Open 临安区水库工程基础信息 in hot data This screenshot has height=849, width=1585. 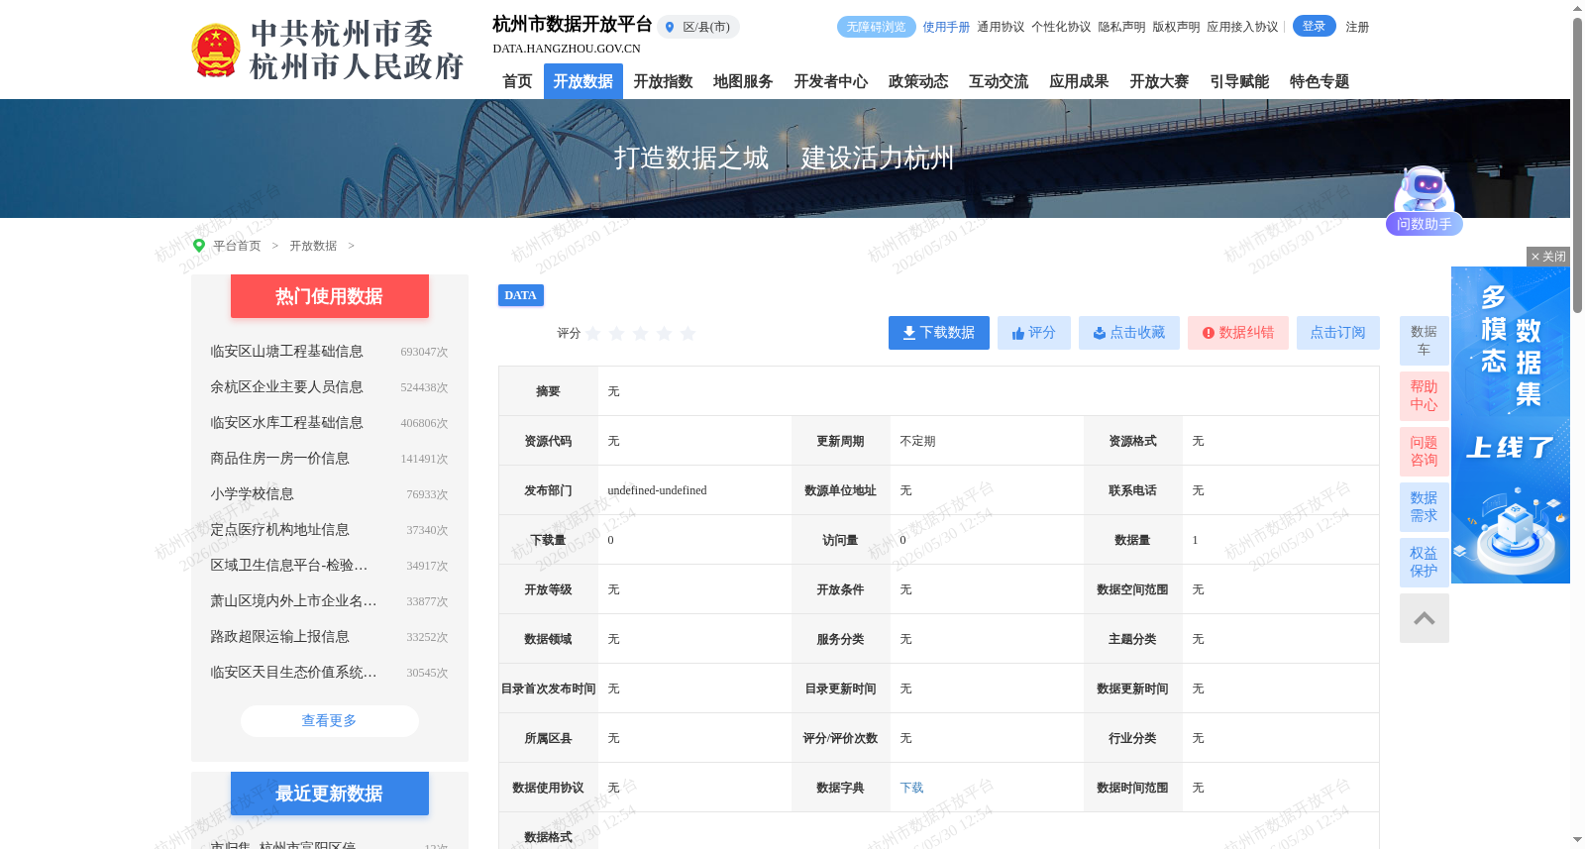(x=286, y=423)
